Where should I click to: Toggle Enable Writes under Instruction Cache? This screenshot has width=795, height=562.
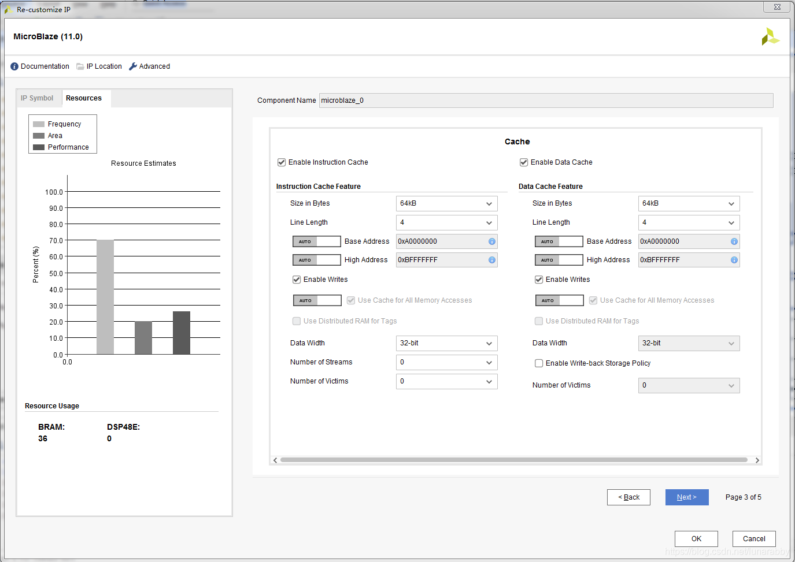click(297, 280)
